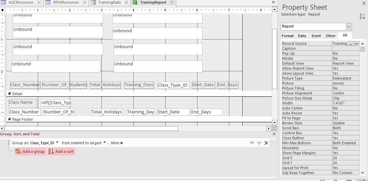Delete the Class_Type_ID group with X

(266, 143)
